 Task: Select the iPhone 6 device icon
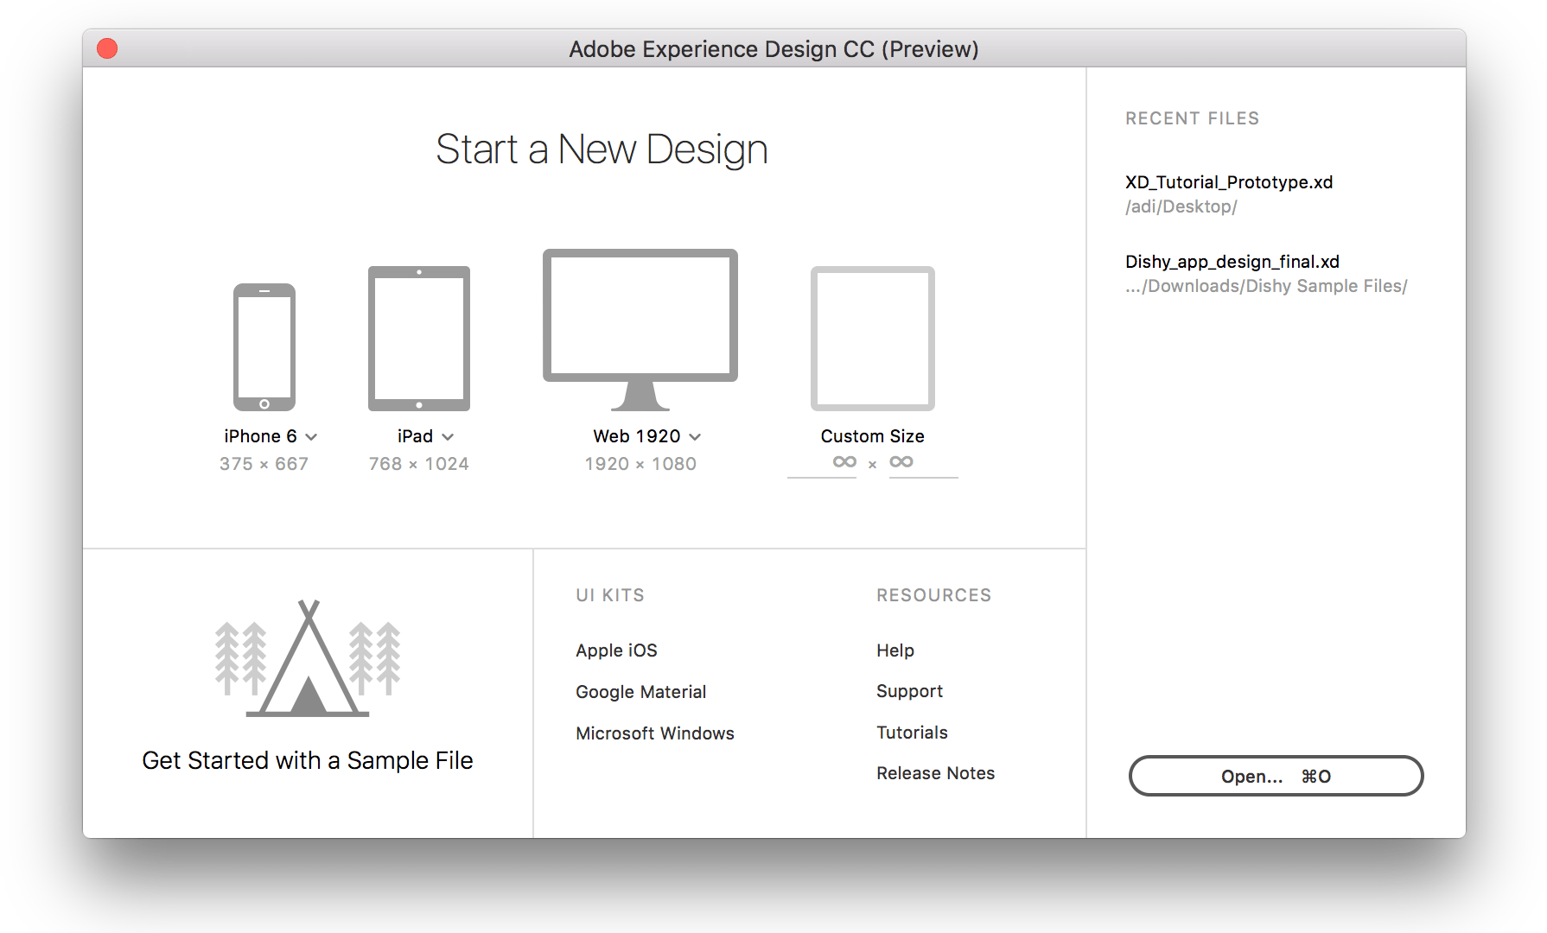click(264, 346)
